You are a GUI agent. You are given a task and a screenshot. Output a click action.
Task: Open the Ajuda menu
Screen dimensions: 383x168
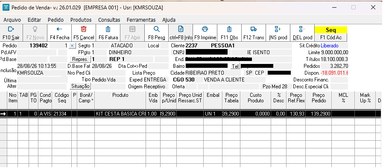click(169, 20)
